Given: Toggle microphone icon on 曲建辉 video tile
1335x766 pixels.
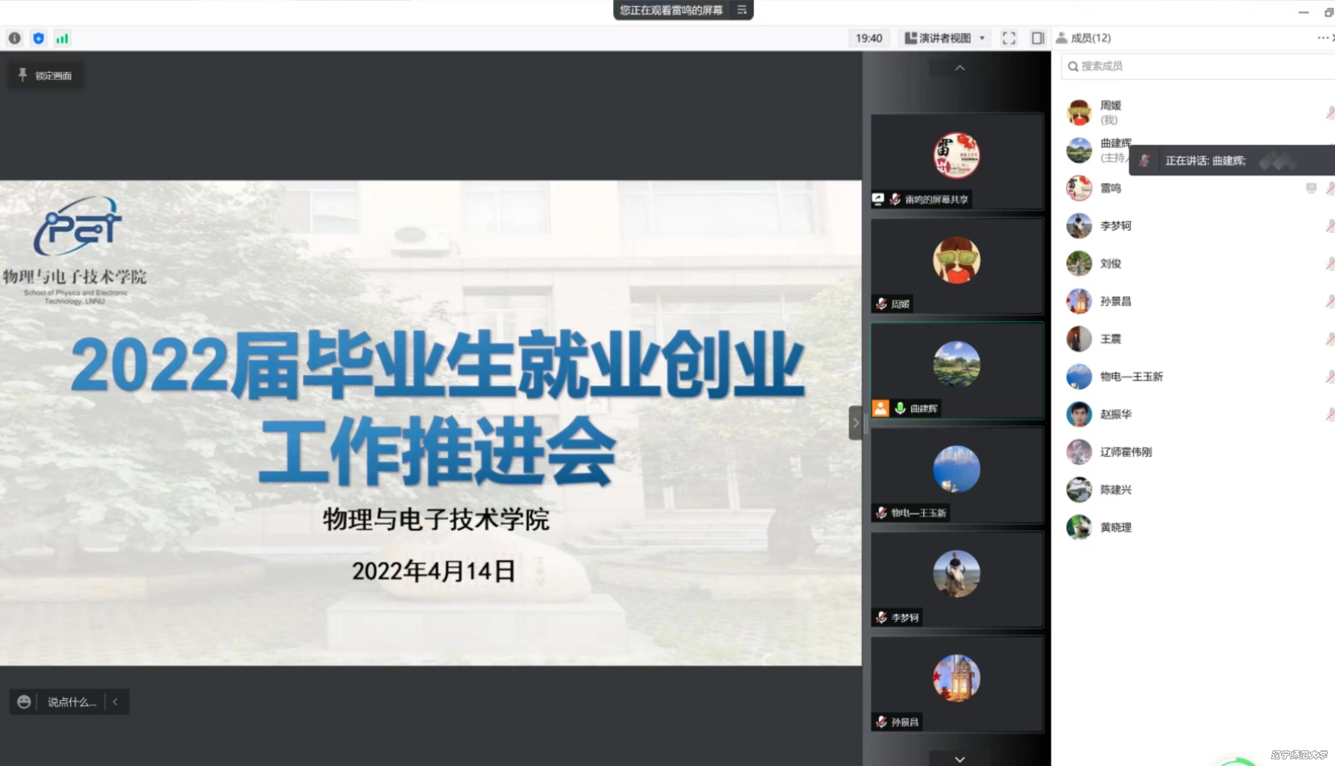Looking at the screenshot, I should pos(900,408).
